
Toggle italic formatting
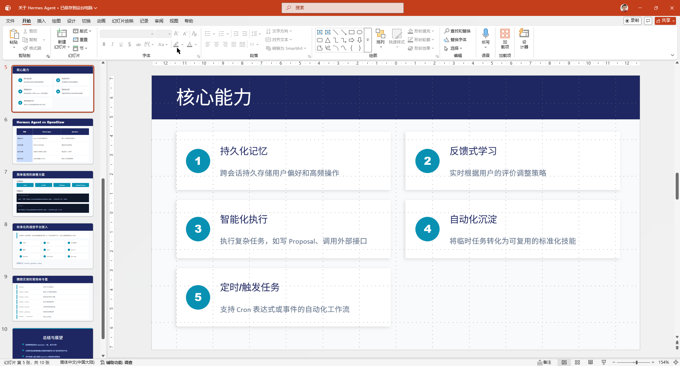pyautogui.click(x=113, y=44)
